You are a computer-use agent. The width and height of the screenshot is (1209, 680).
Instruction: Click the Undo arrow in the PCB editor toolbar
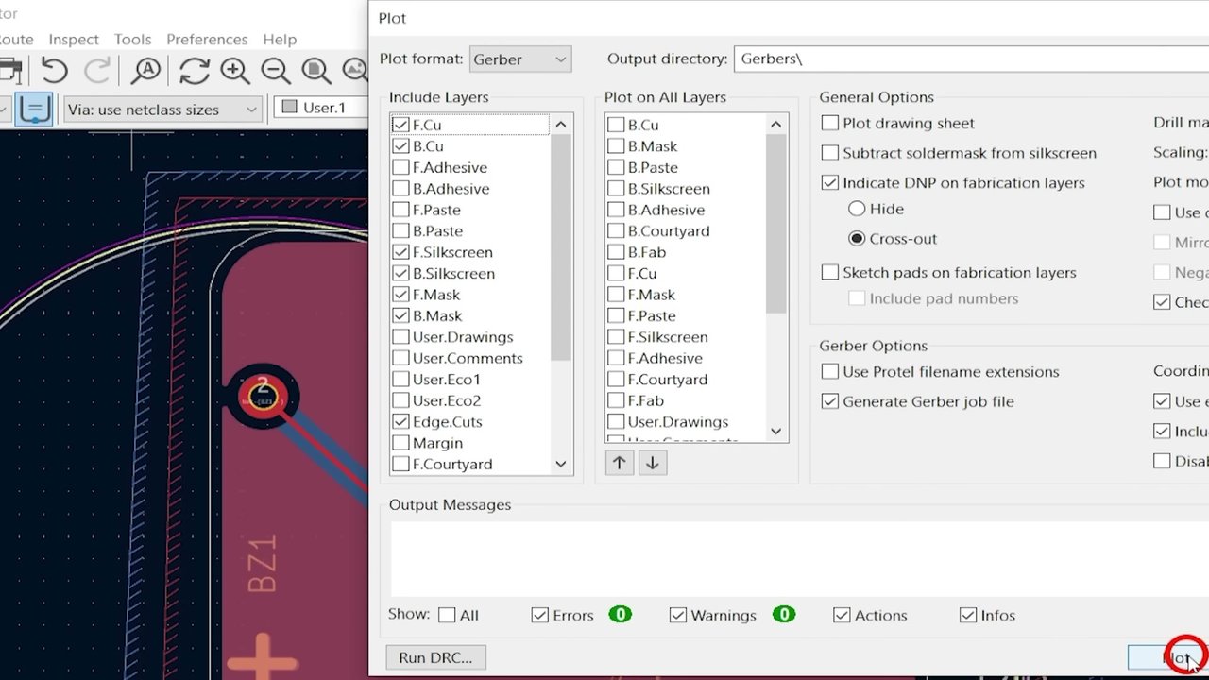(55, 71)
